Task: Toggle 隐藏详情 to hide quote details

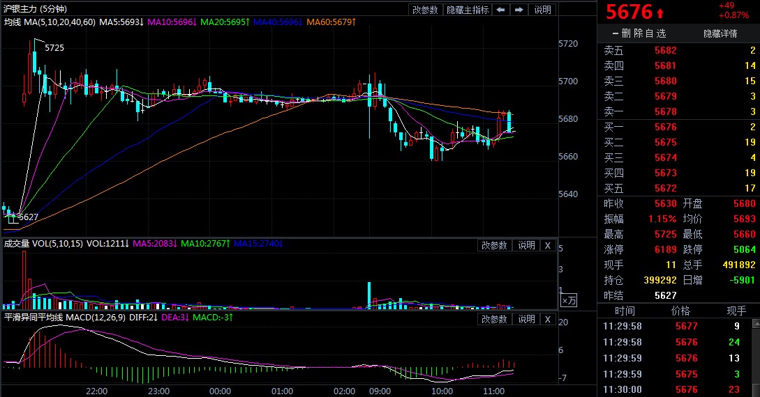Action: tap(720, 33)
